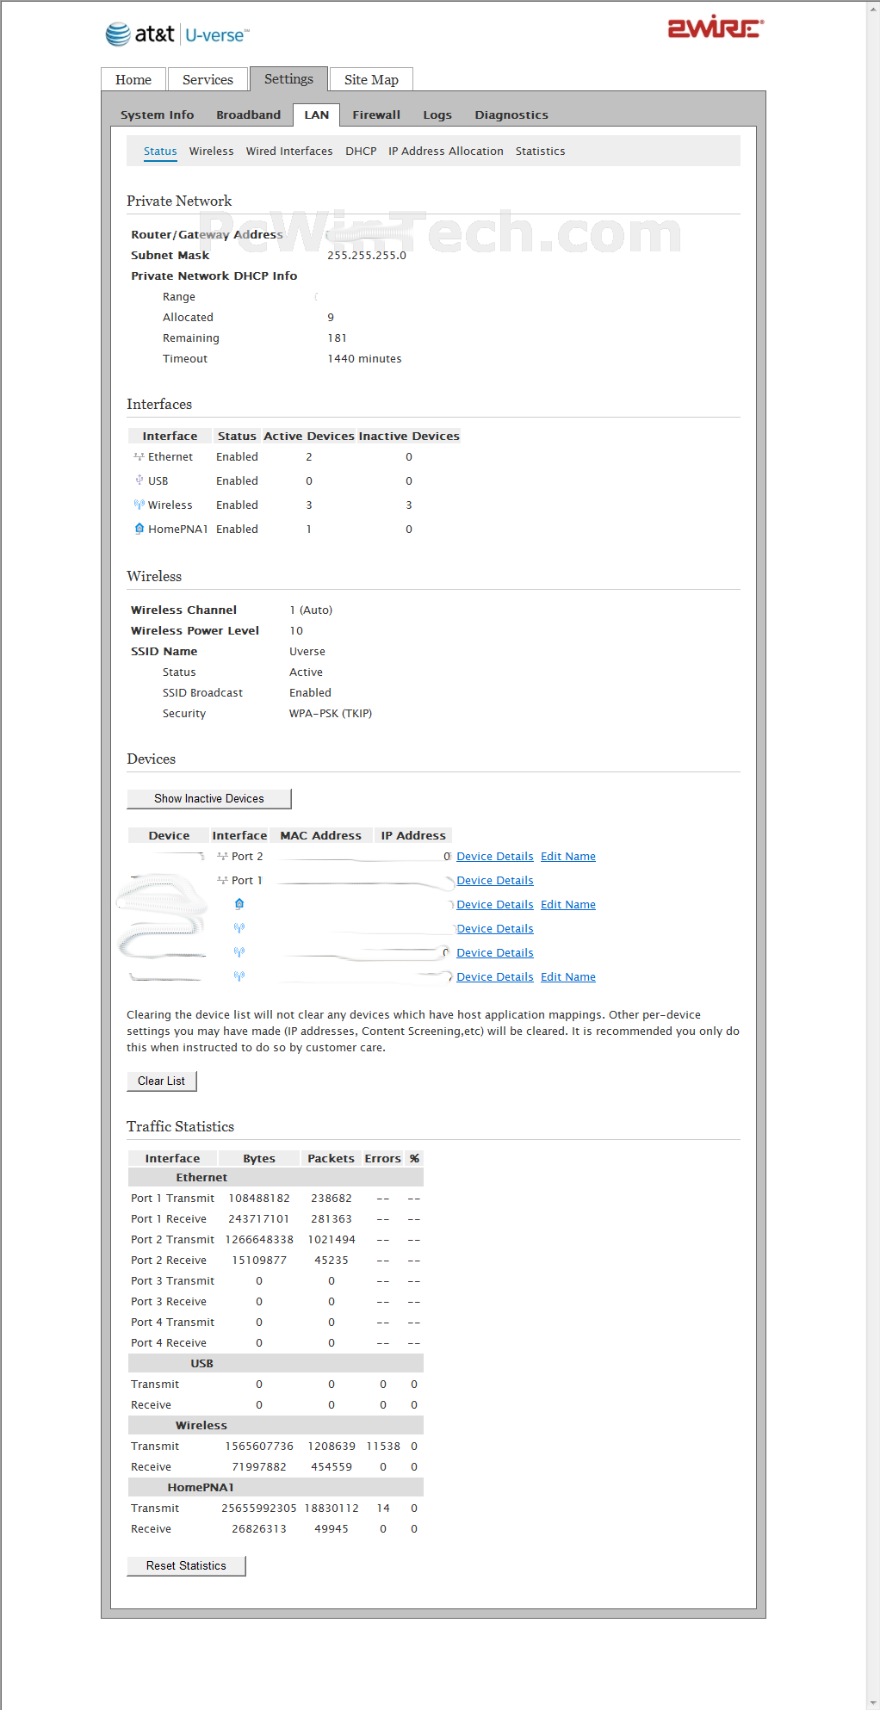Click the 'Private Network' section heading
The height and width of the screenshot is (1710, 880).
pos(179,201)
